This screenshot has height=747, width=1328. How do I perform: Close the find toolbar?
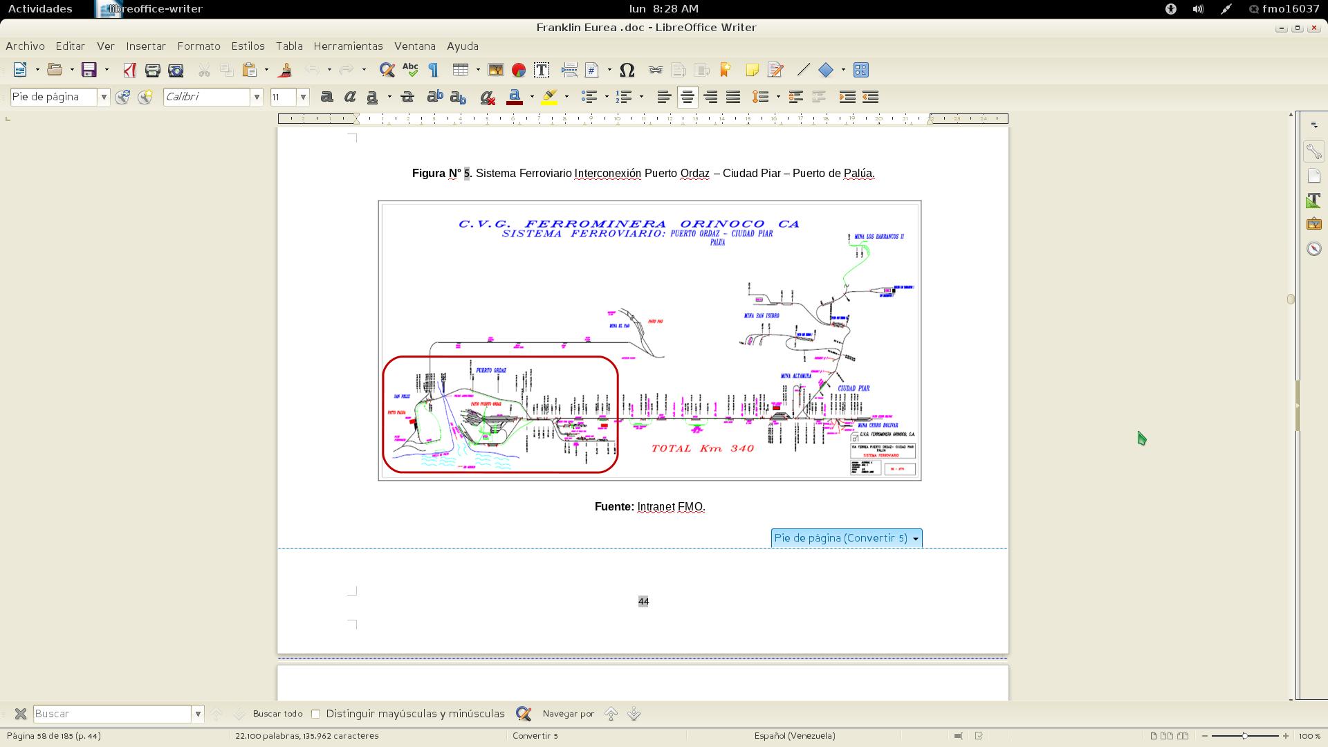pyautogui.click(x=21, y=714)
